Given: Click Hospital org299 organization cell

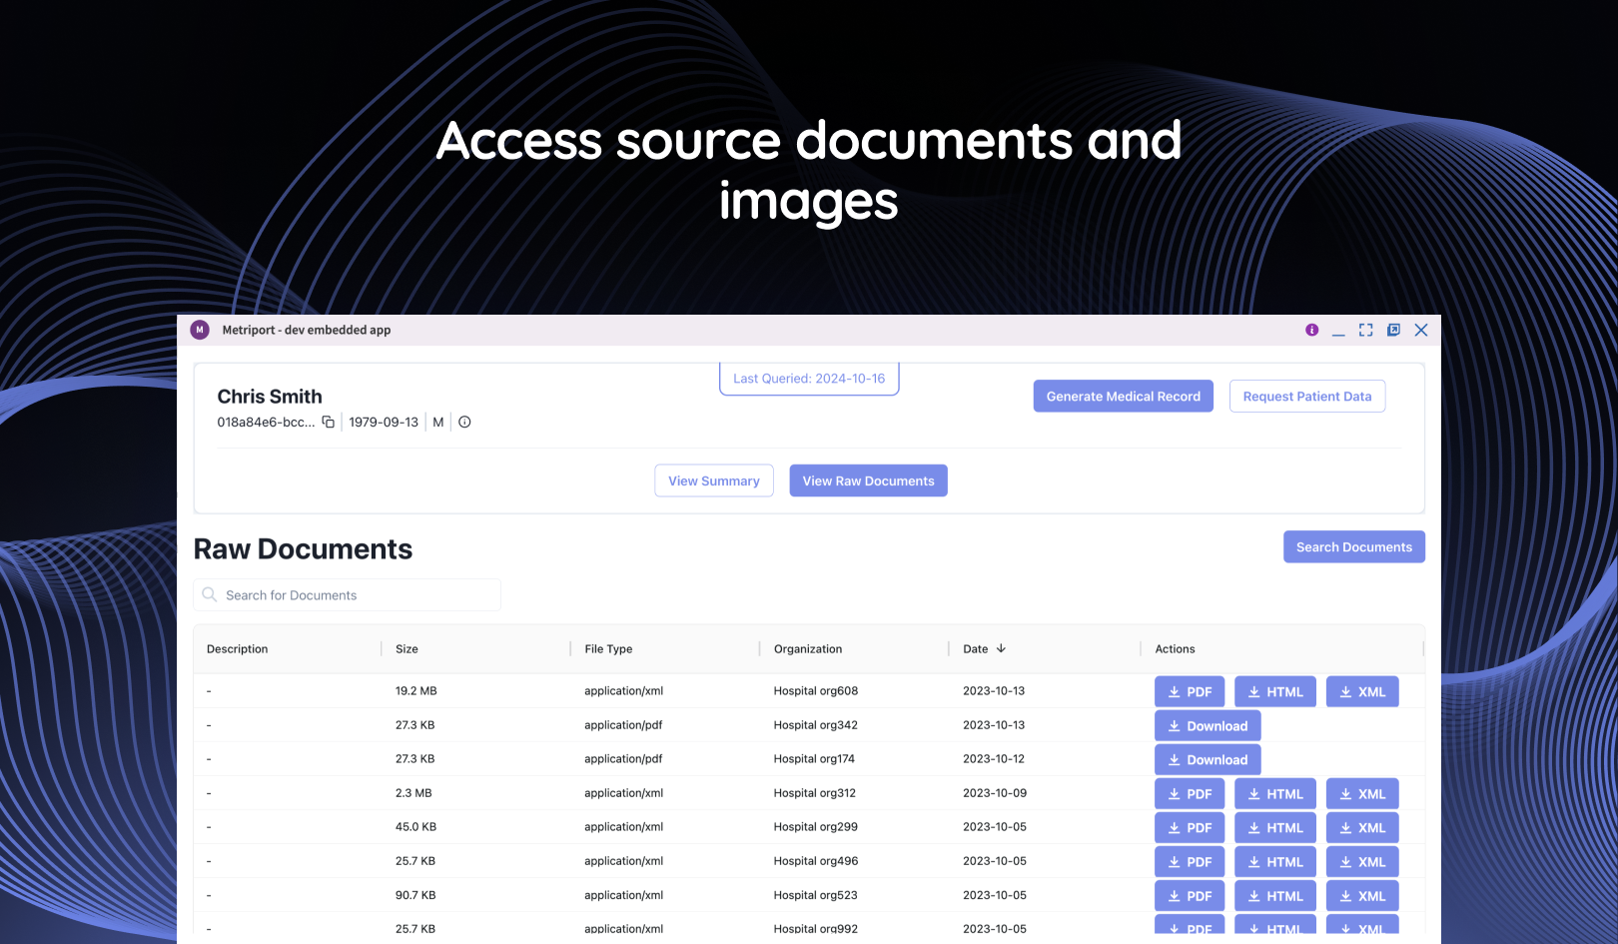Looking at the screenshot, I should tap(816, 826).
